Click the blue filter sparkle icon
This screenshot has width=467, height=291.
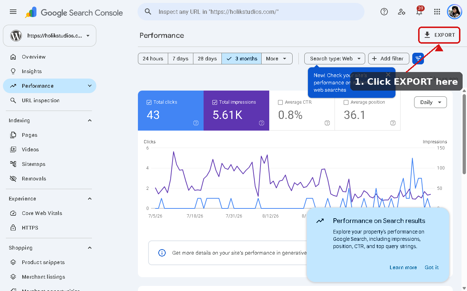[x=418, y=59]
